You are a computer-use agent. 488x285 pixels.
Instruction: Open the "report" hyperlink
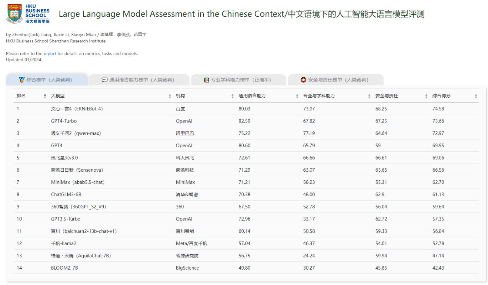pyautogui.click(x=50, y=54)
